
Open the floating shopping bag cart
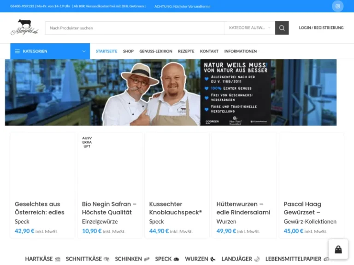(x=338, y=249)
